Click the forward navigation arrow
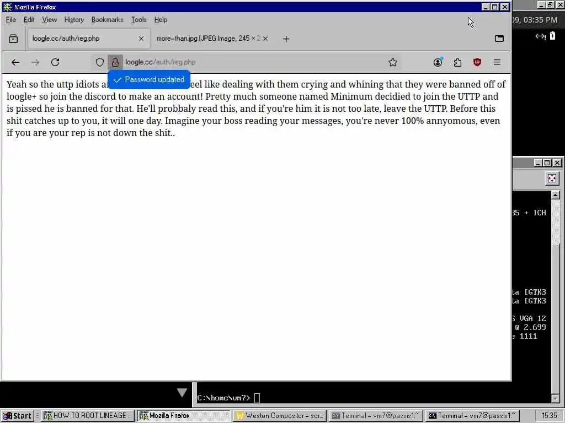Image resolution: width=565 pixels, height=423 pixels. coord(35,62)
